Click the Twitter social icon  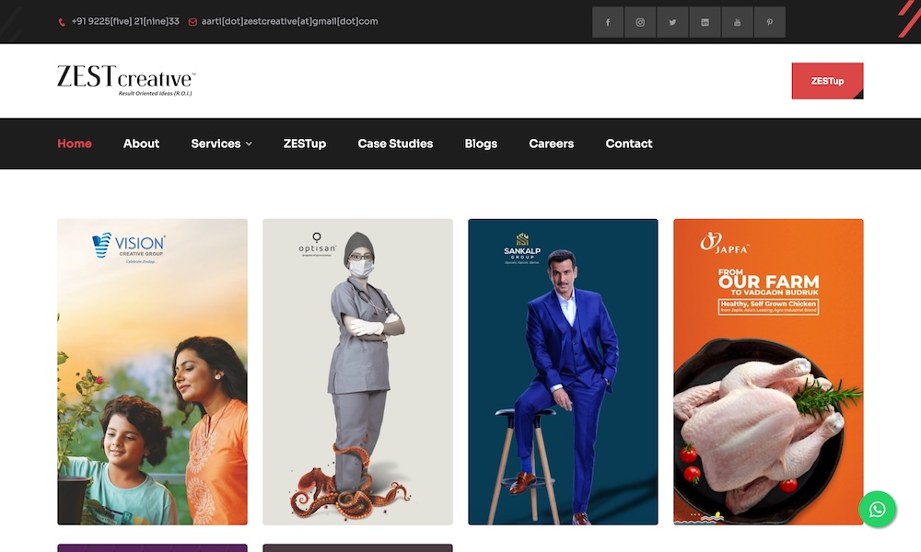(672, 22)
